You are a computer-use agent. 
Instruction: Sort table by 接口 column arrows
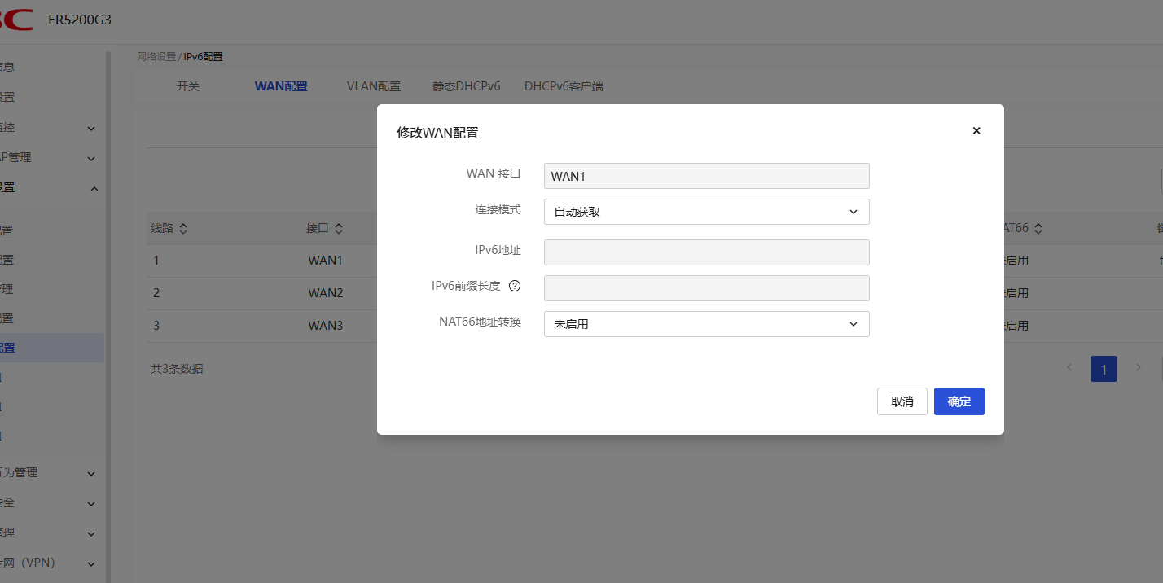(x=339, y=229)
